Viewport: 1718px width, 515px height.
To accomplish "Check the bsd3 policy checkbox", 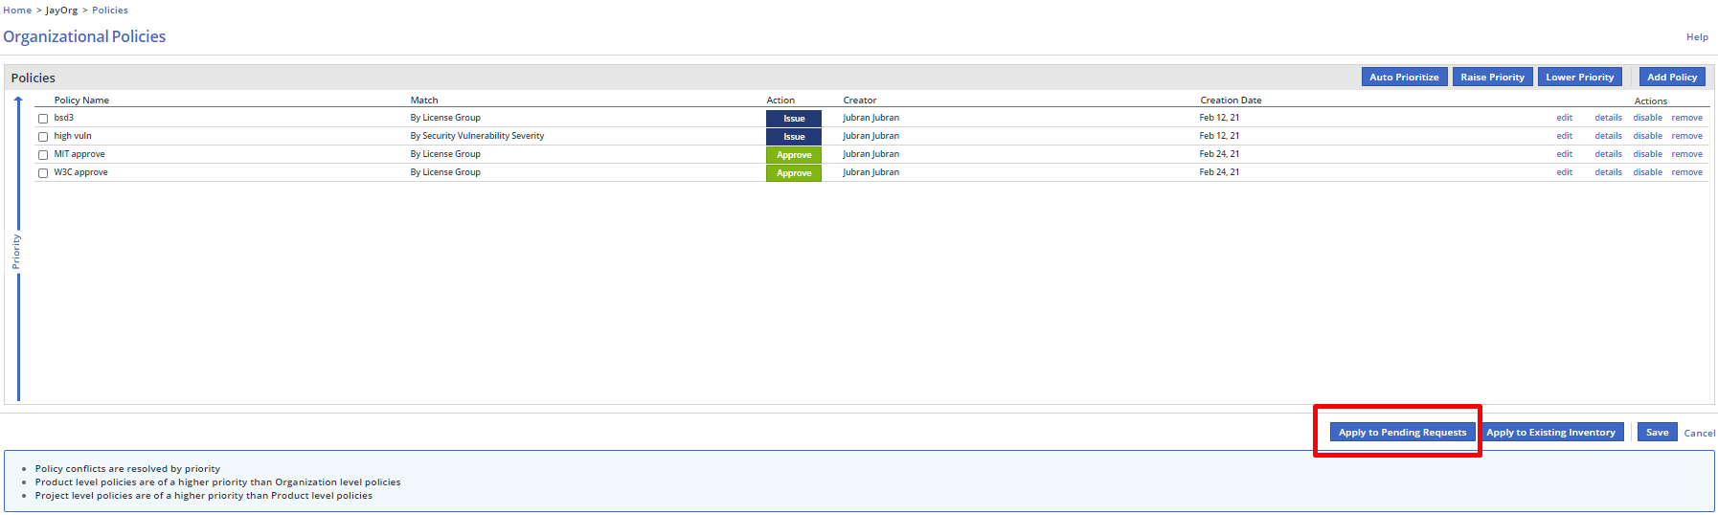I will coord(43,119).
